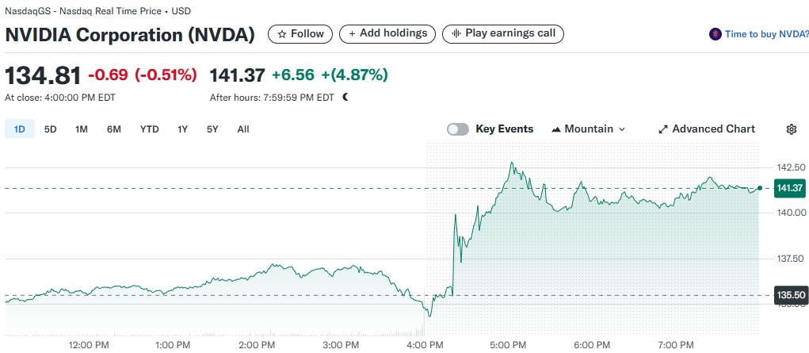Click the expand arrows icon for Advanced Chart
Viewport: 809px width, 353px height.
click(663, 129)
